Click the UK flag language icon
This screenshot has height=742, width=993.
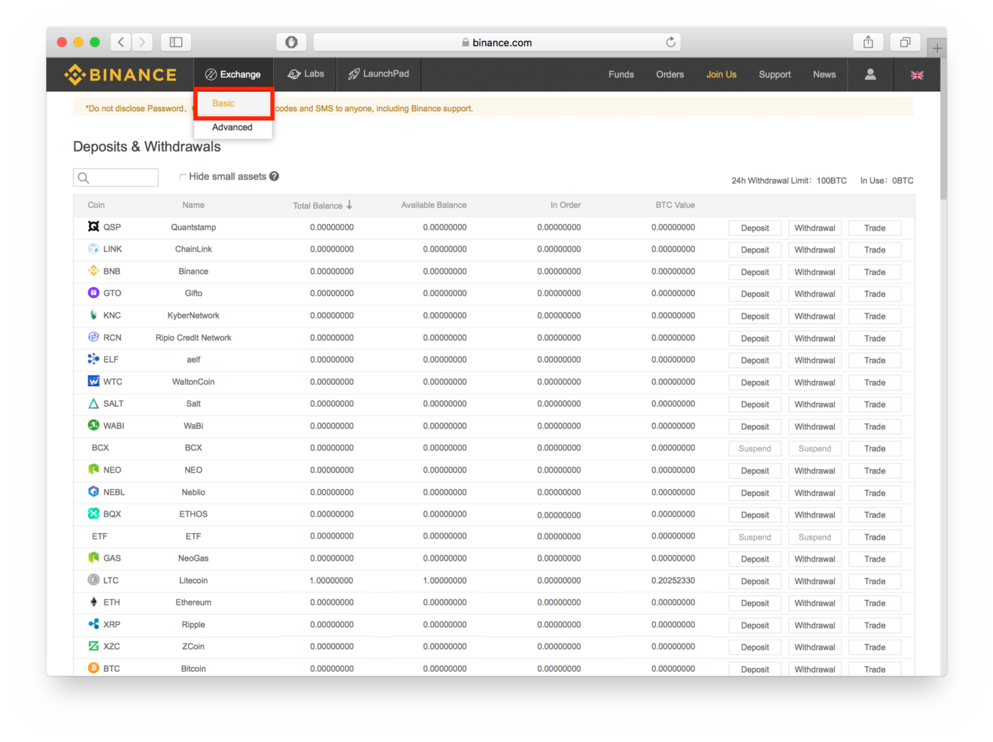click(917, 75)
